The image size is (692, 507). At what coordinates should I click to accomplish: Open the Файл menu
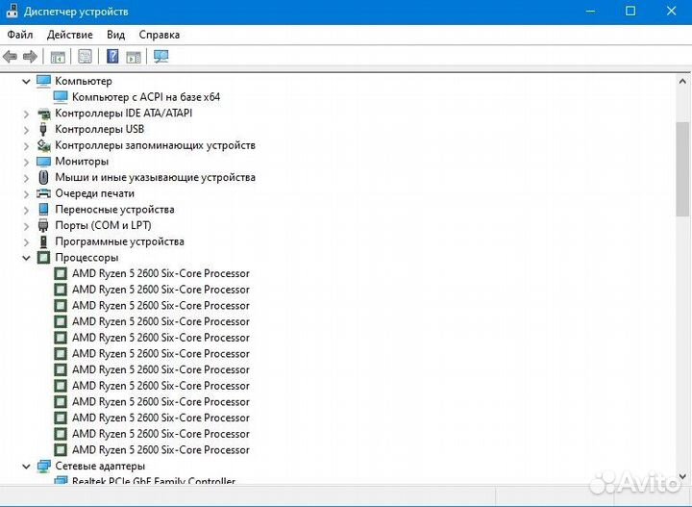pyautogui.click(x=20, y=35)
